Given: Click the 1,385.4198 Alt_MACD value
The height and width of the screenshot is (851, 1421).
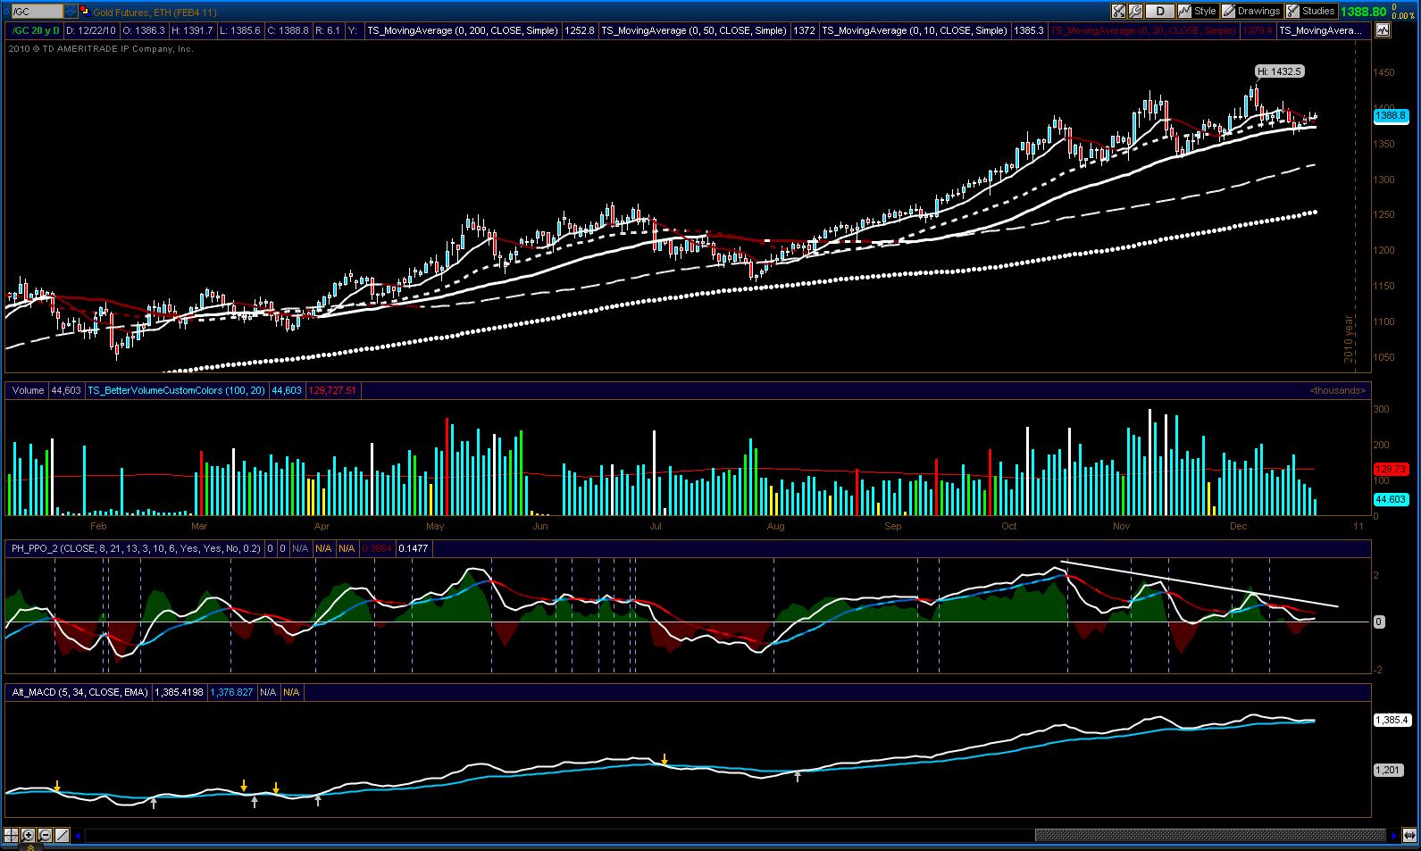Looking at the screenshot, I should [180, 692].
